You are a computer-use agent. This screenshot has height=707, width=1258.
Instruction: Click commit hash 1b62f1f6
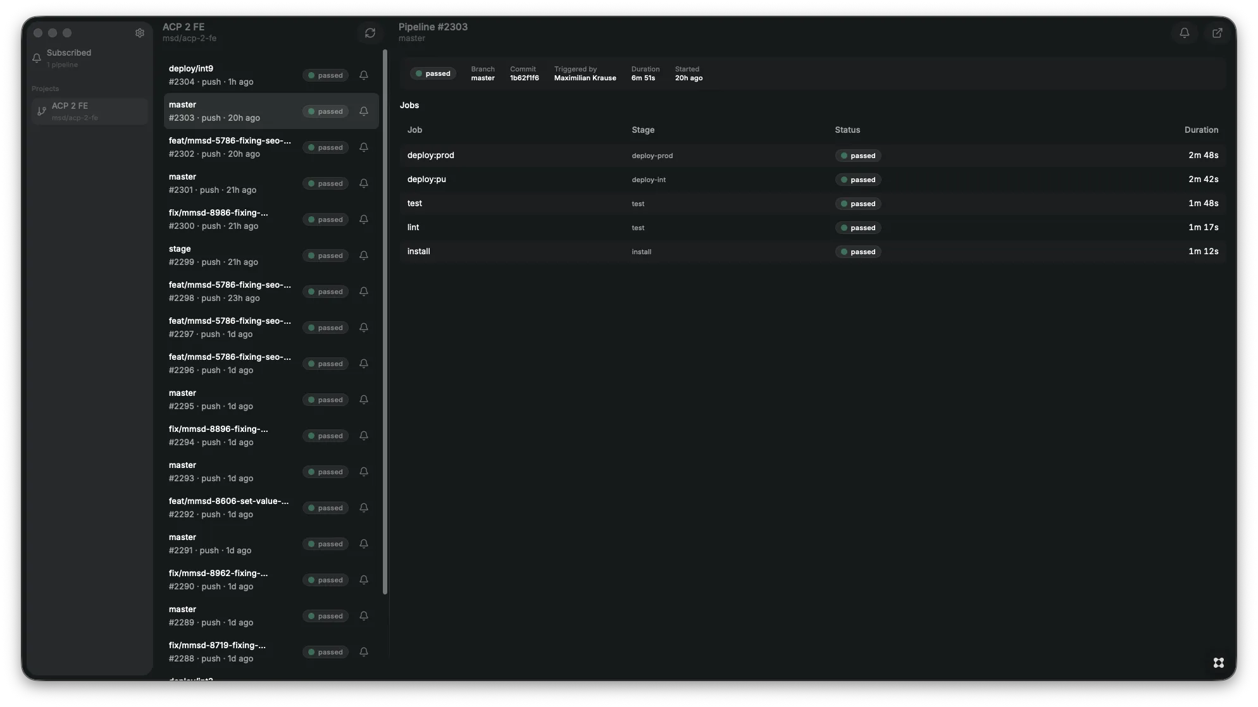525,78
